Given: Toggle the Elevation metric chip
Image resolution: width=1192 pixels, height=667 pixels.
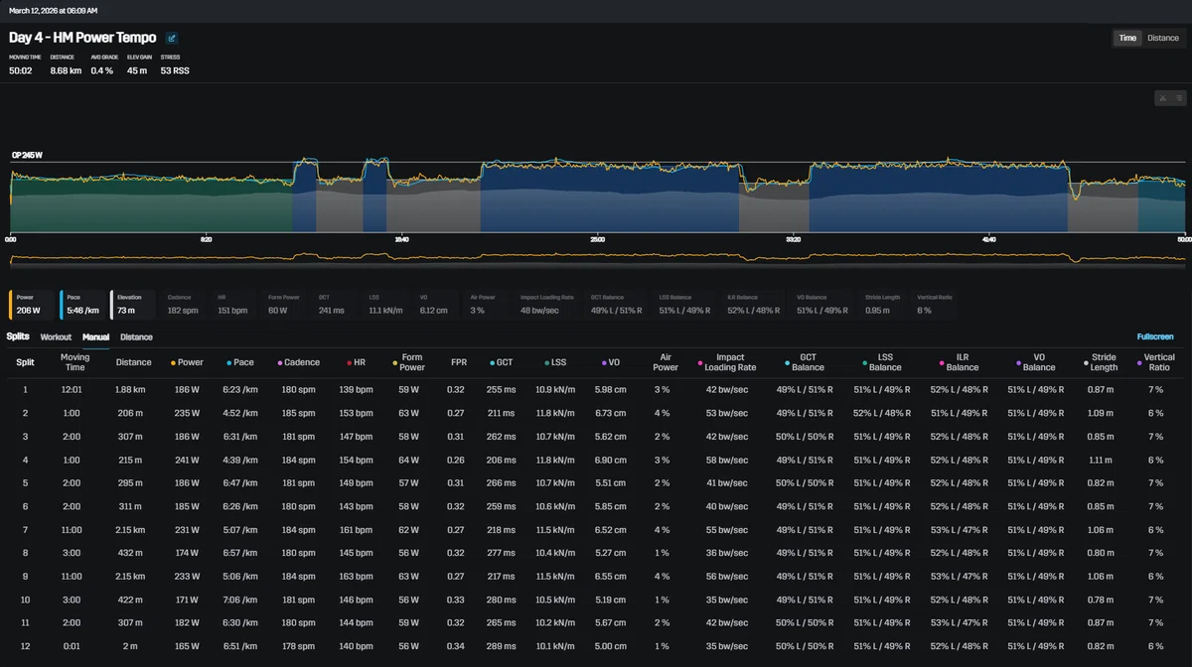Looking at the screenshot, I should [x=132, y=305].
